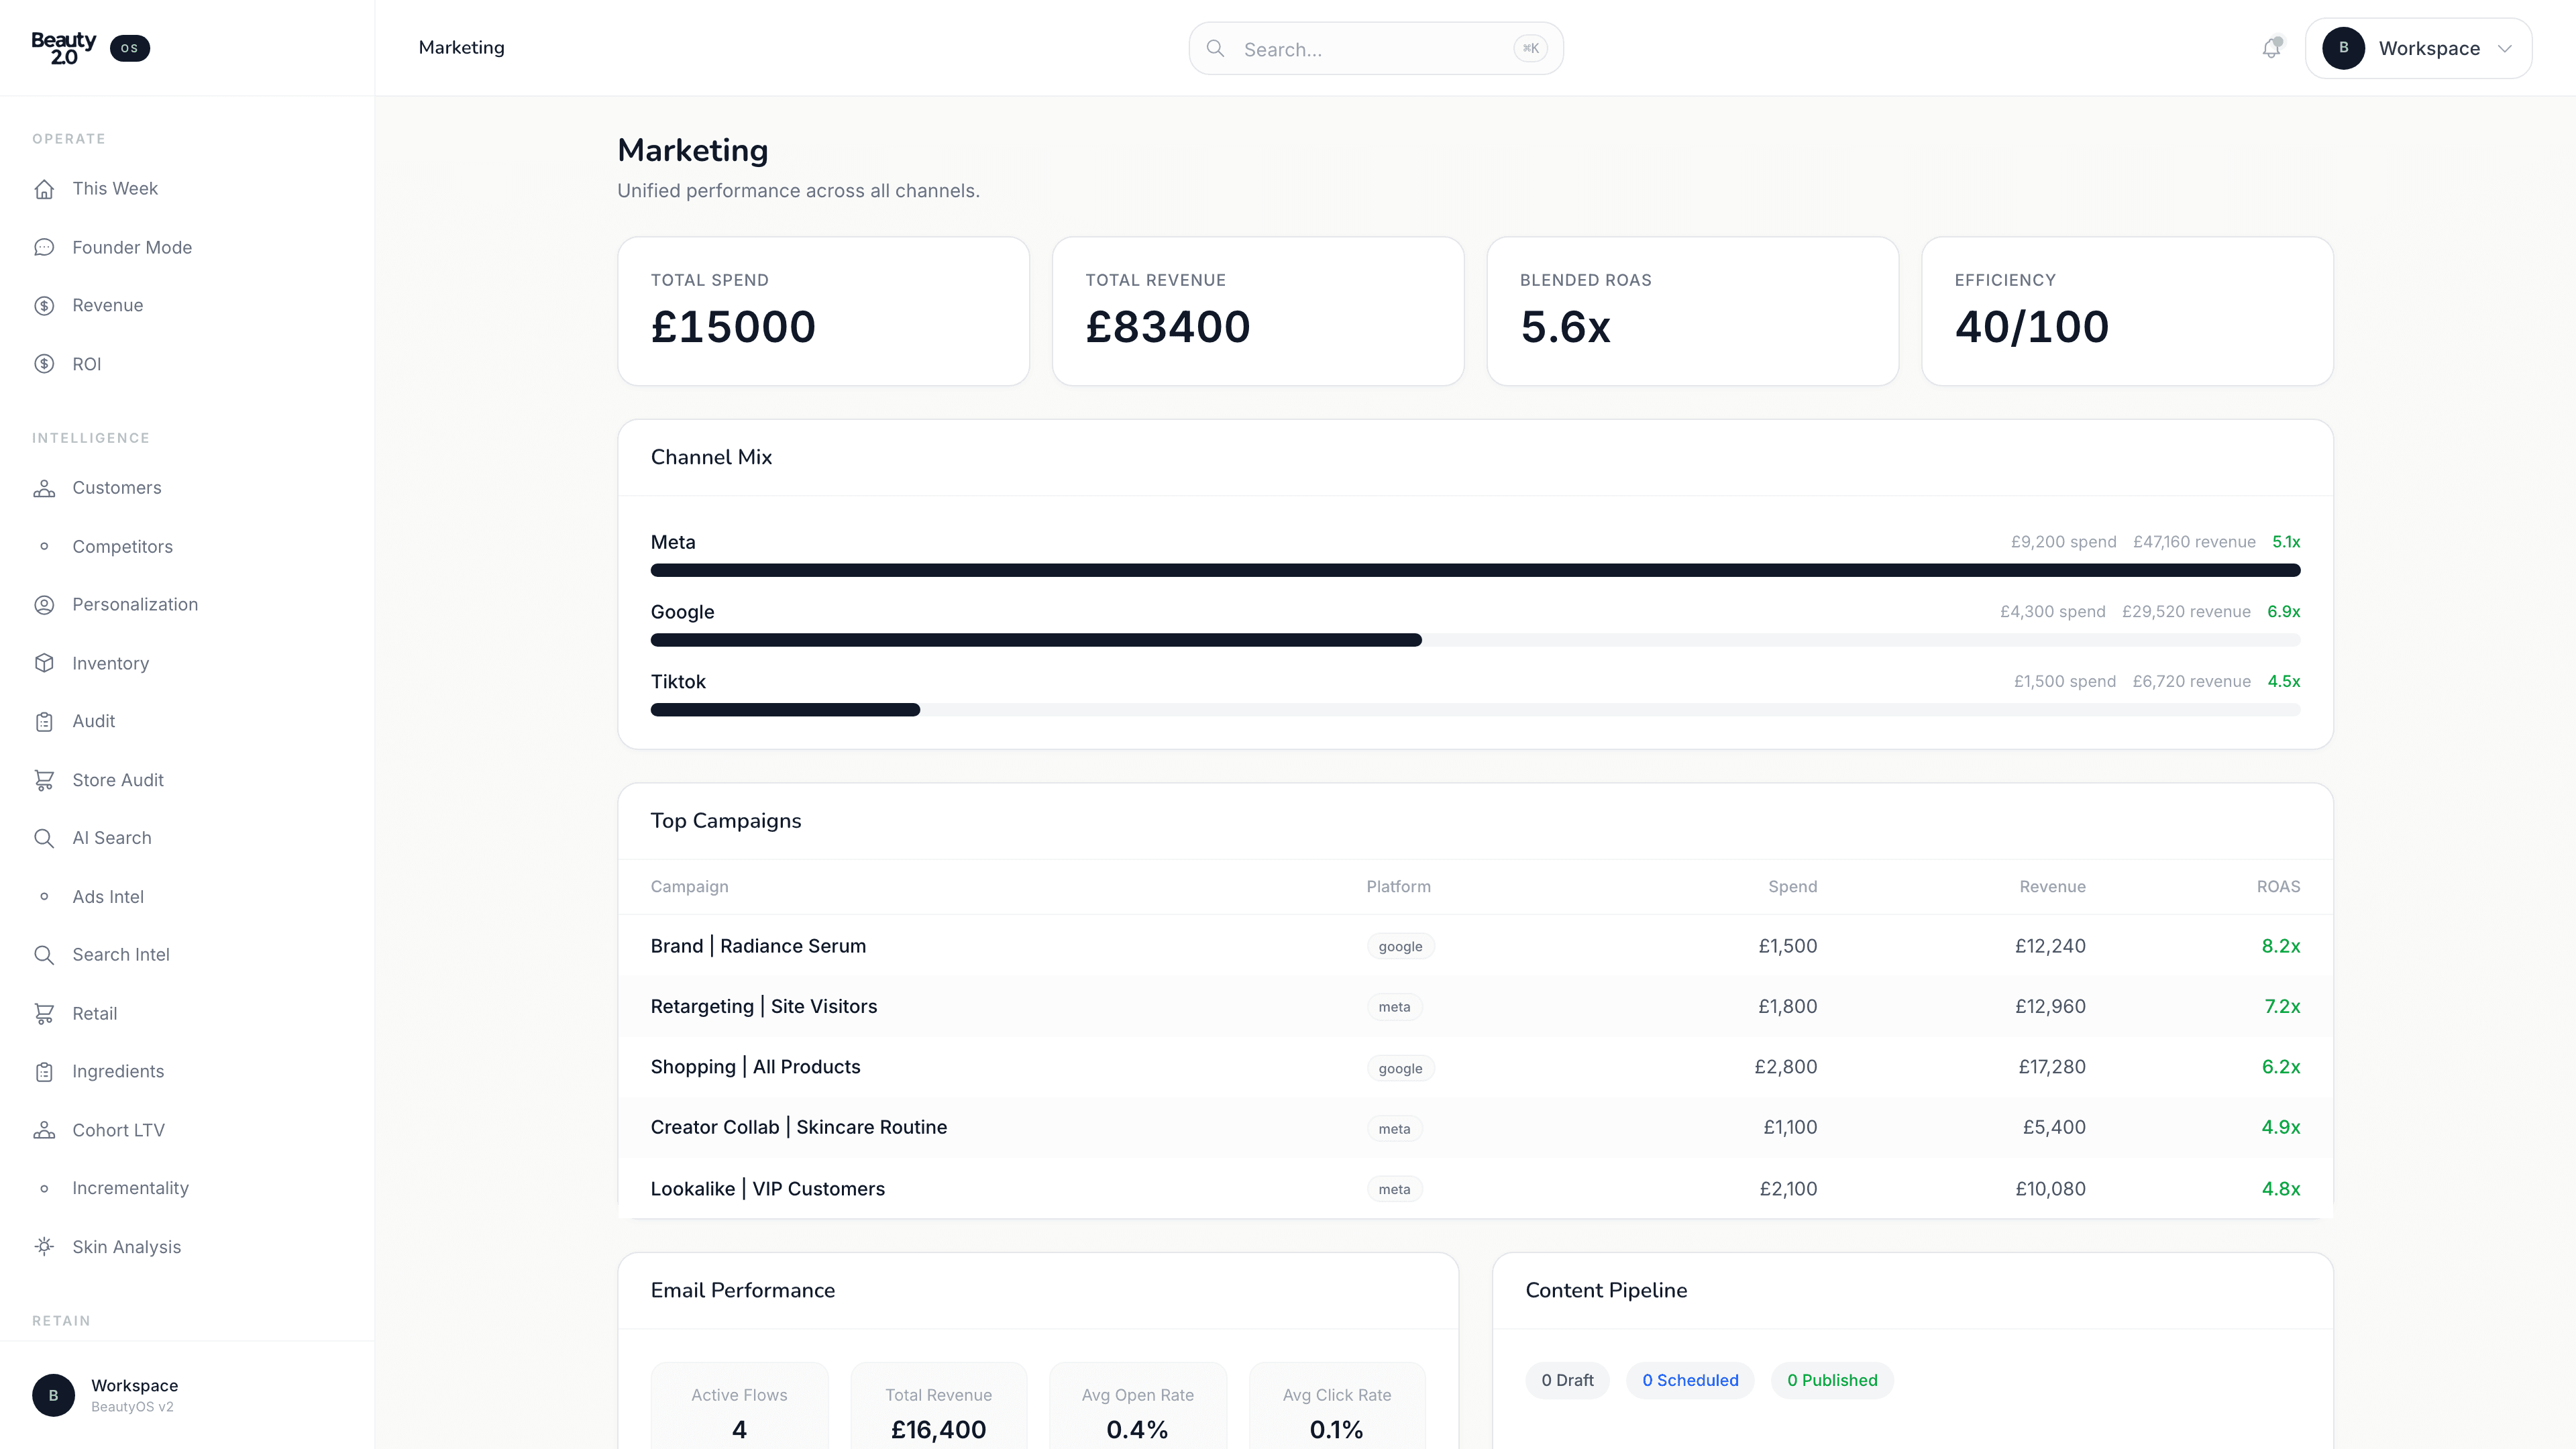
Task: Click the ROAS column header
Action: point(2278,887)
